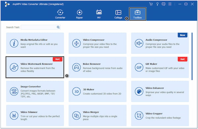Click the Video Watermark Remover droplet icon

[x=14, y=67]
